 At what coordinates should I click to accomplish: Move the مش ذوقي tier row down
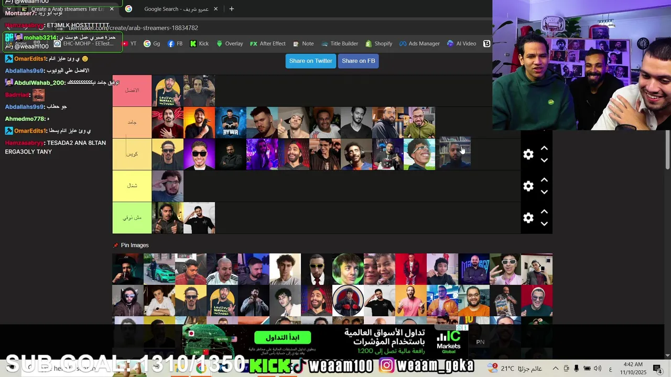click(544, 224)
